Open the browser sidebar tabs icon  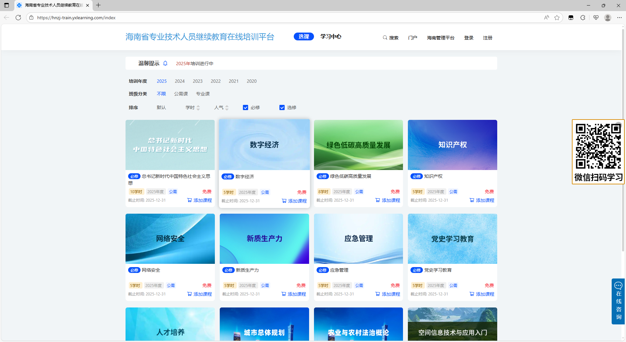coord(571,18)
